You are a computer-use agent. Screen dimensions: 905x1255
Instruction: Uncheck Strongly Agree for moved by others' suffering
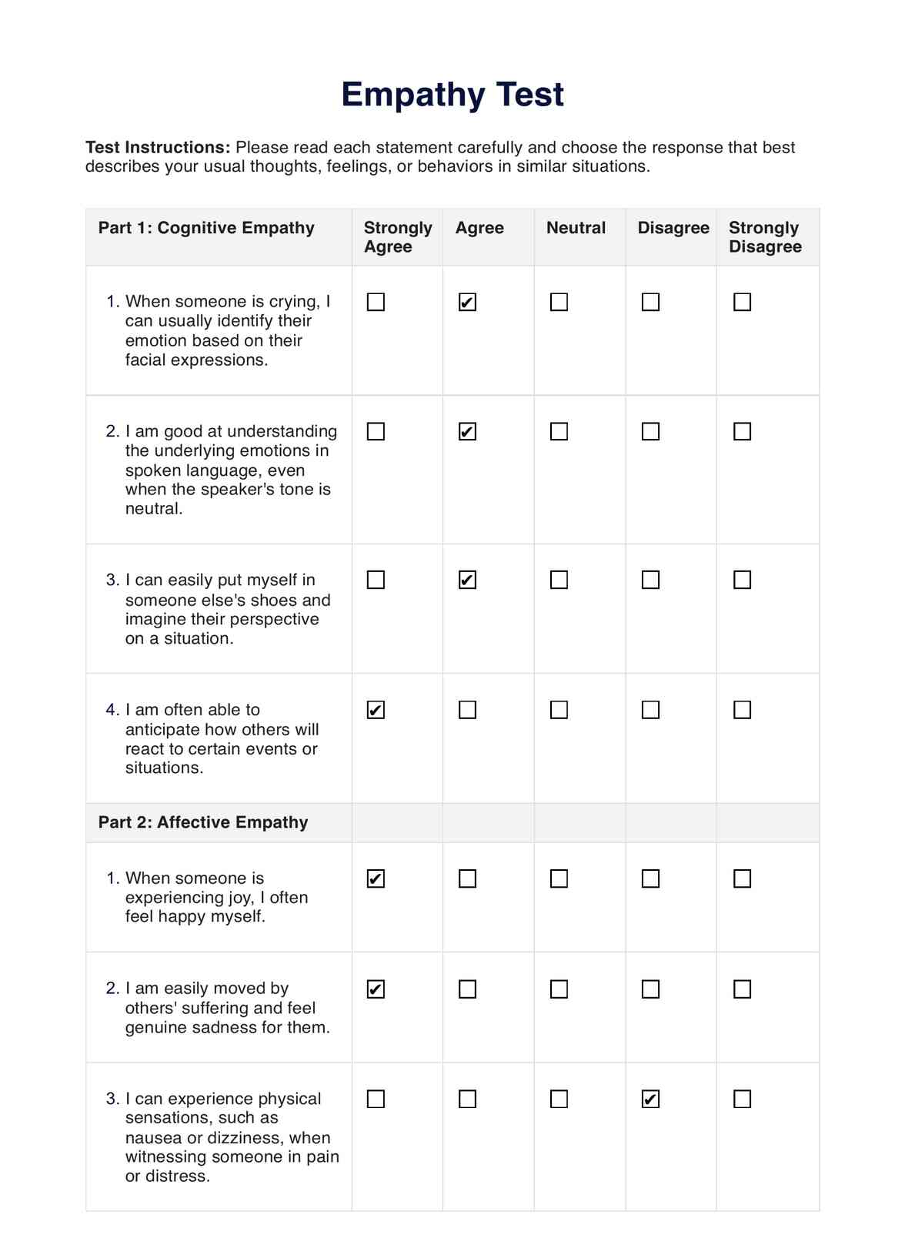coord(376,989)
